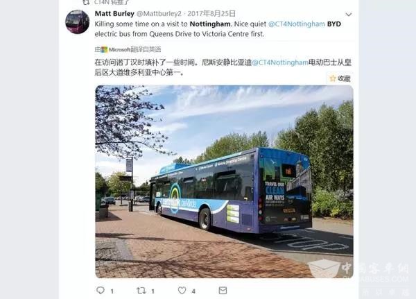This screenshot has width=416, height=299.
Task: Open Matt Burley's profile avatar
Action: (78, 22)
